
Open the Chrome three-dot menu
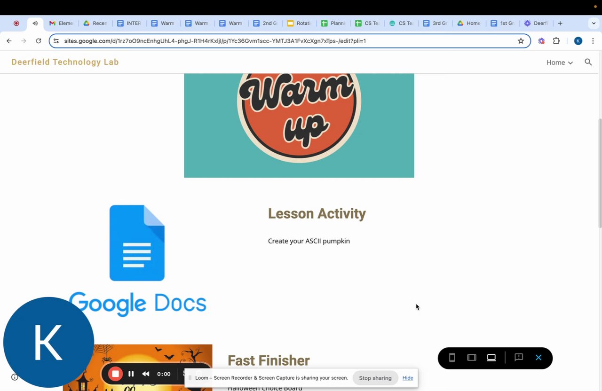(x=593, y=41)
